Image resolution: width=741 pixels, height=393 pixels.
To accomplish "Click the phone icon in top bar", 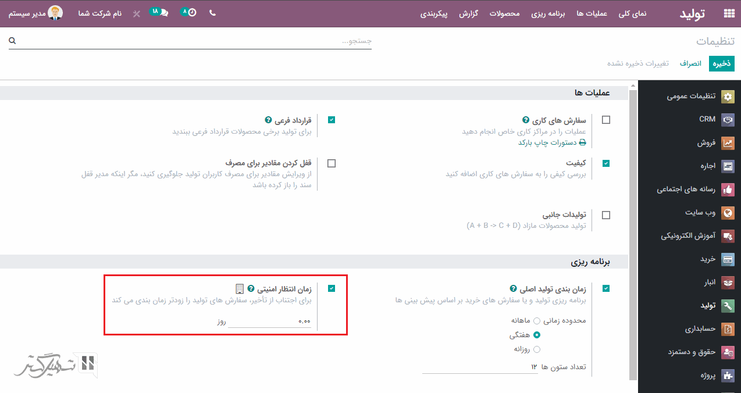I will pos(212,13).
